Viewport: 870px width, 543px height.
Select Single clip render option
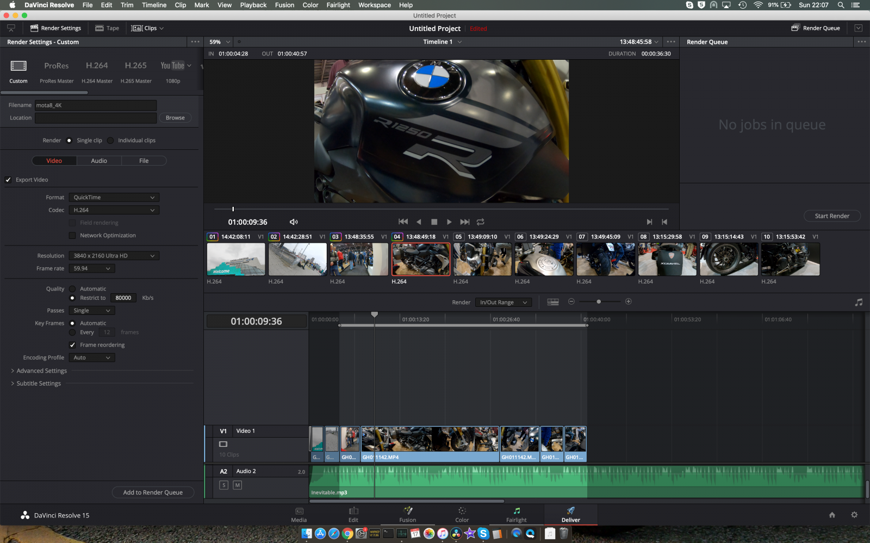(x=69, y=141)
